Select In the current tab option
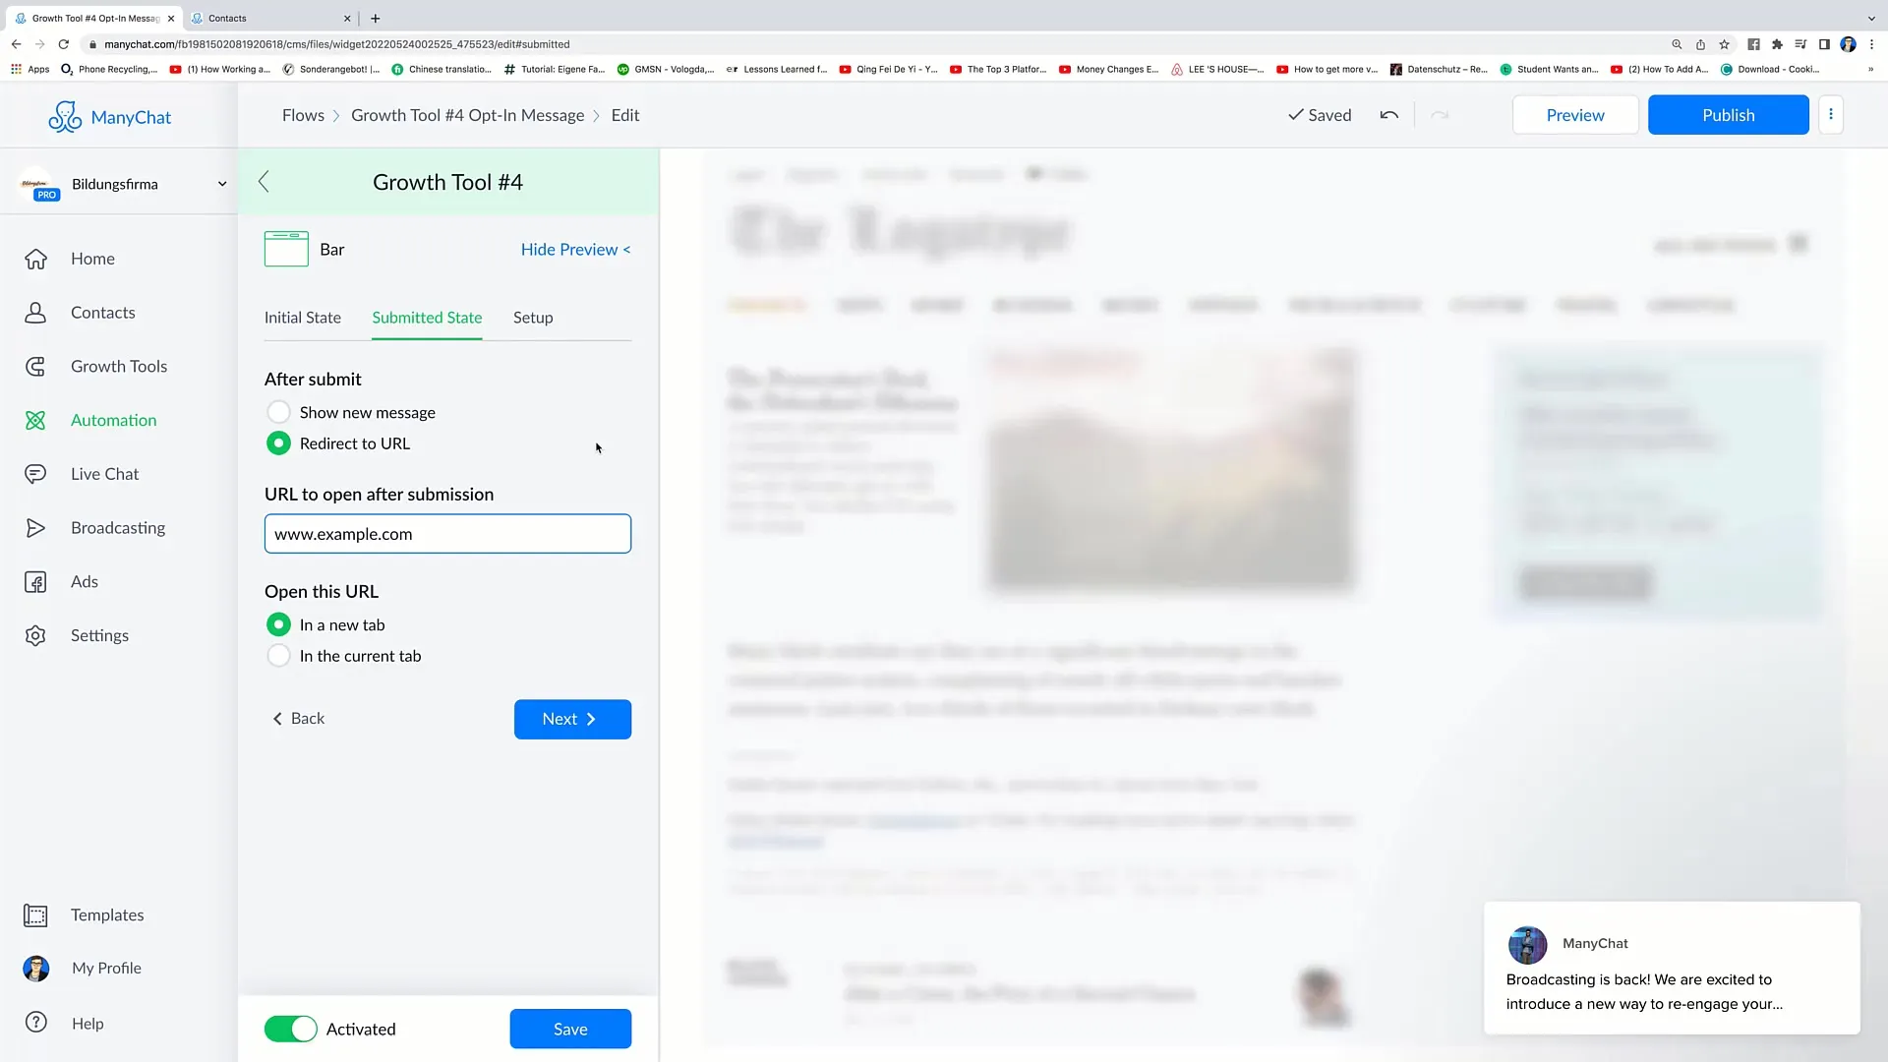Image resolution: width=1888 pixels, height=1062 pixels. 277,655
